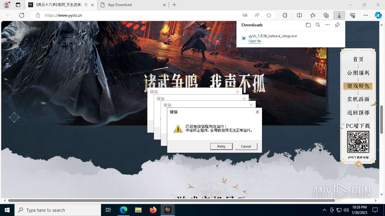Click the vertical page scrollbar thumb
The image size is (385, 216).
(381, 119)
